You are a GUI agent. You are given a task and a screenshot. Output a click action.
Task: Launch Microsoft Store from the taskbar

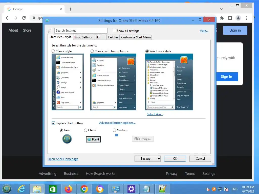(x=53, y=189)
